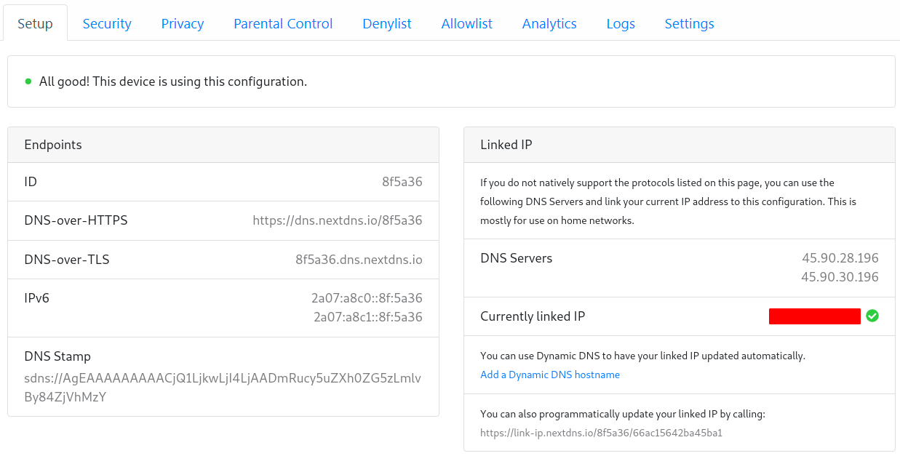The width and height of the screenshot is (900, 456).
Task: Click DNS server address 45.90.28.196
Action: click(840, 258)
